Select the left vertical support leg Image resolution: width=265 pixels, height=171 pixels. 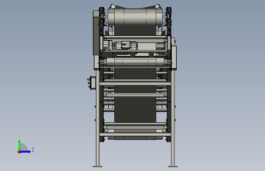(98, 118)
